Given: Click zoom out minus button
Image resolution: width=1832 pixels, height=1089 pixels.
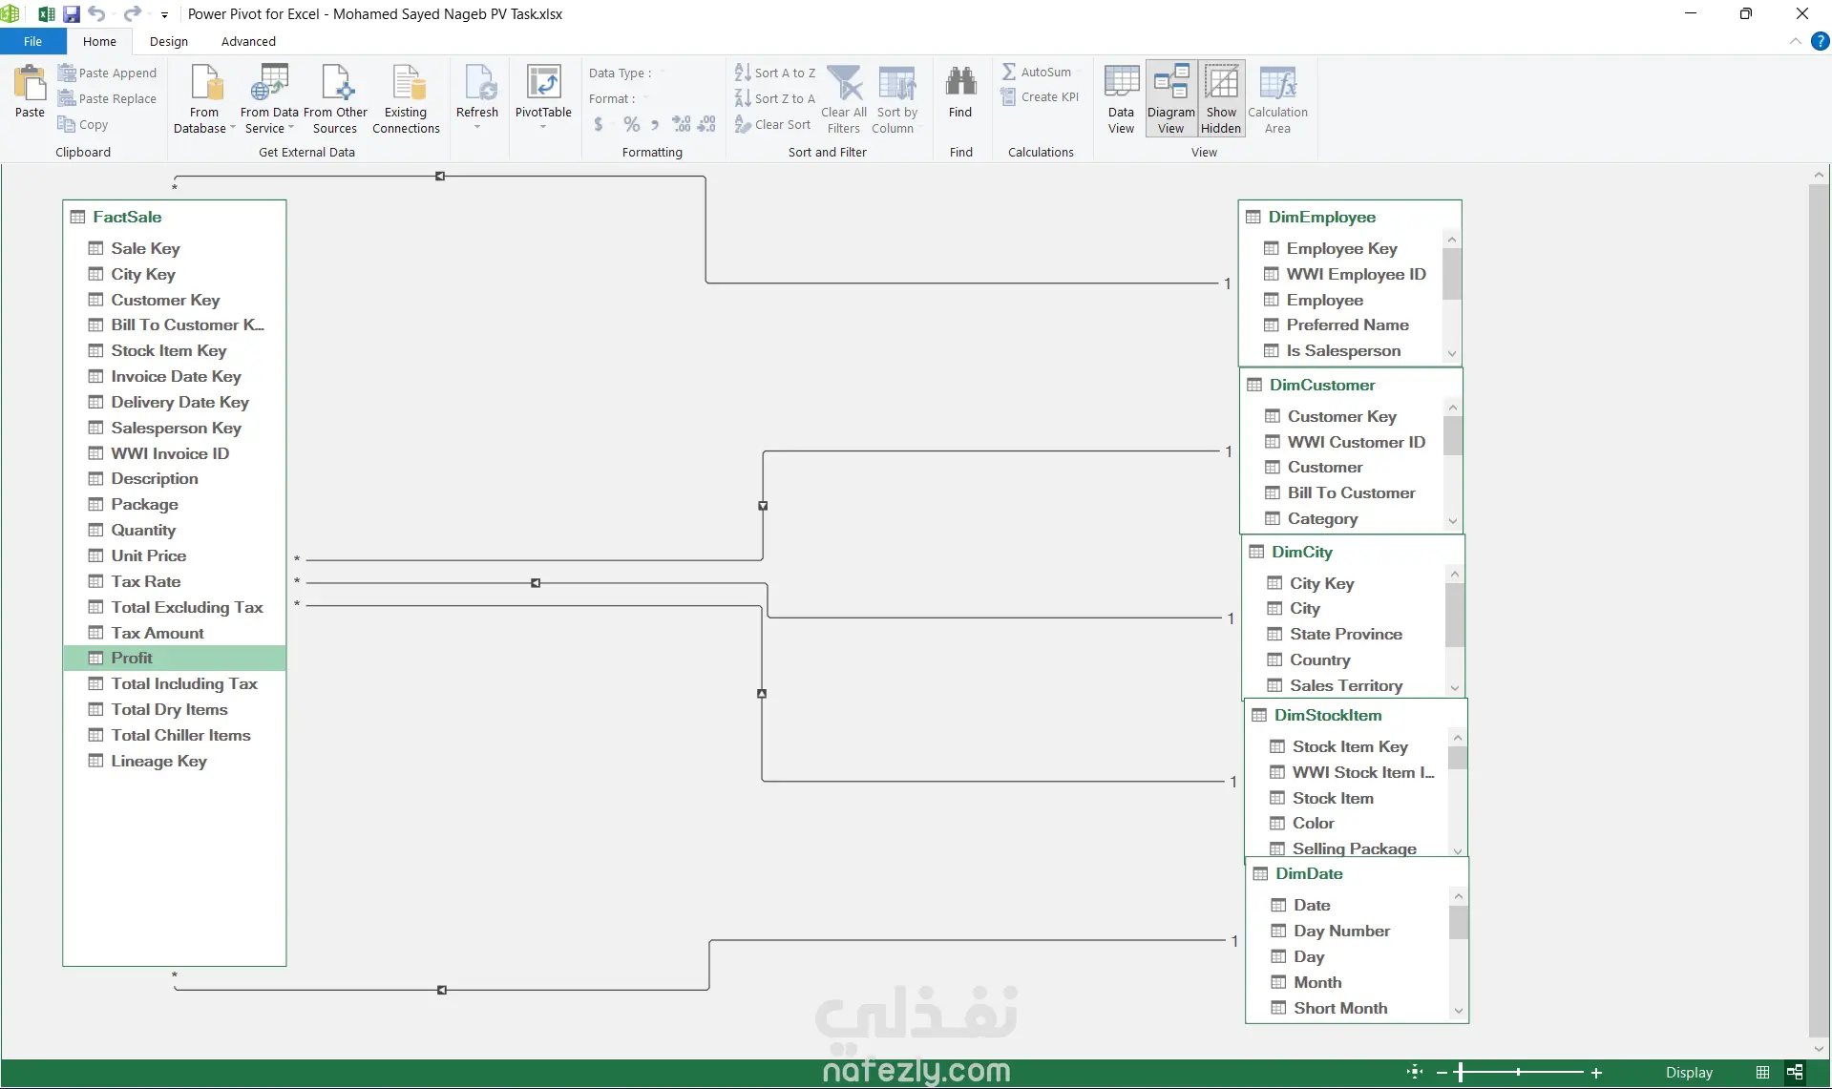Looking at the screenshot, I should coord(1442,1072).
